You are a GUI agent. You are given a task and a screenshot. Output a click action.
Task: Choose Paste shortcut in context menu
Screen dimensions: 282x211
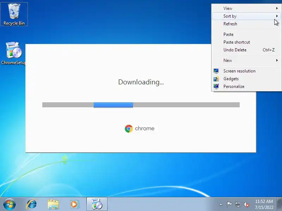click(x=246, y=42)
